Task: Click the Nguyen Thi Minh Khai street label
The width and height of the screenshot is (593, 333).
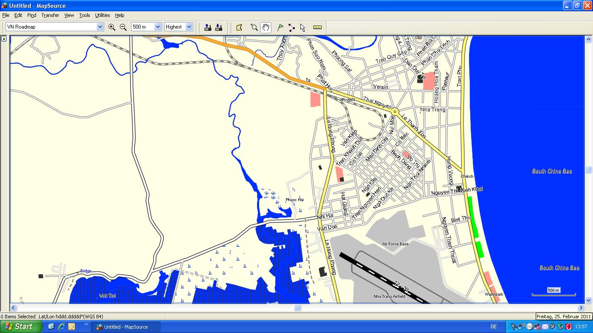Action: [457, 191]
